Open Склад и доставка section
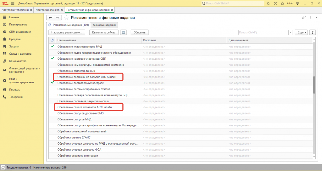Screen dimensions: 322x171 [x=20, y=53]
